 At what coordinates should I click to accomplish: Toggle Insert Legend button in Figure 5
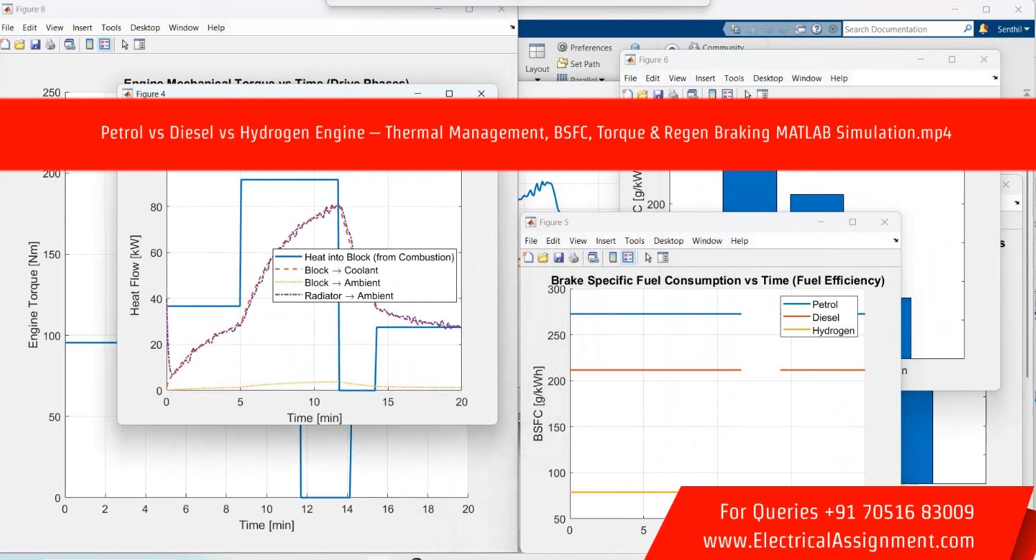pyautogui.click(x=628, y=258)
